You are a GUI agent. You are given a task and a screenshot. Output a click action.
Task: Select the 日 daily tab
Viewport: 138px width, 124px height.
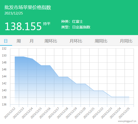[x=6, y=41]
